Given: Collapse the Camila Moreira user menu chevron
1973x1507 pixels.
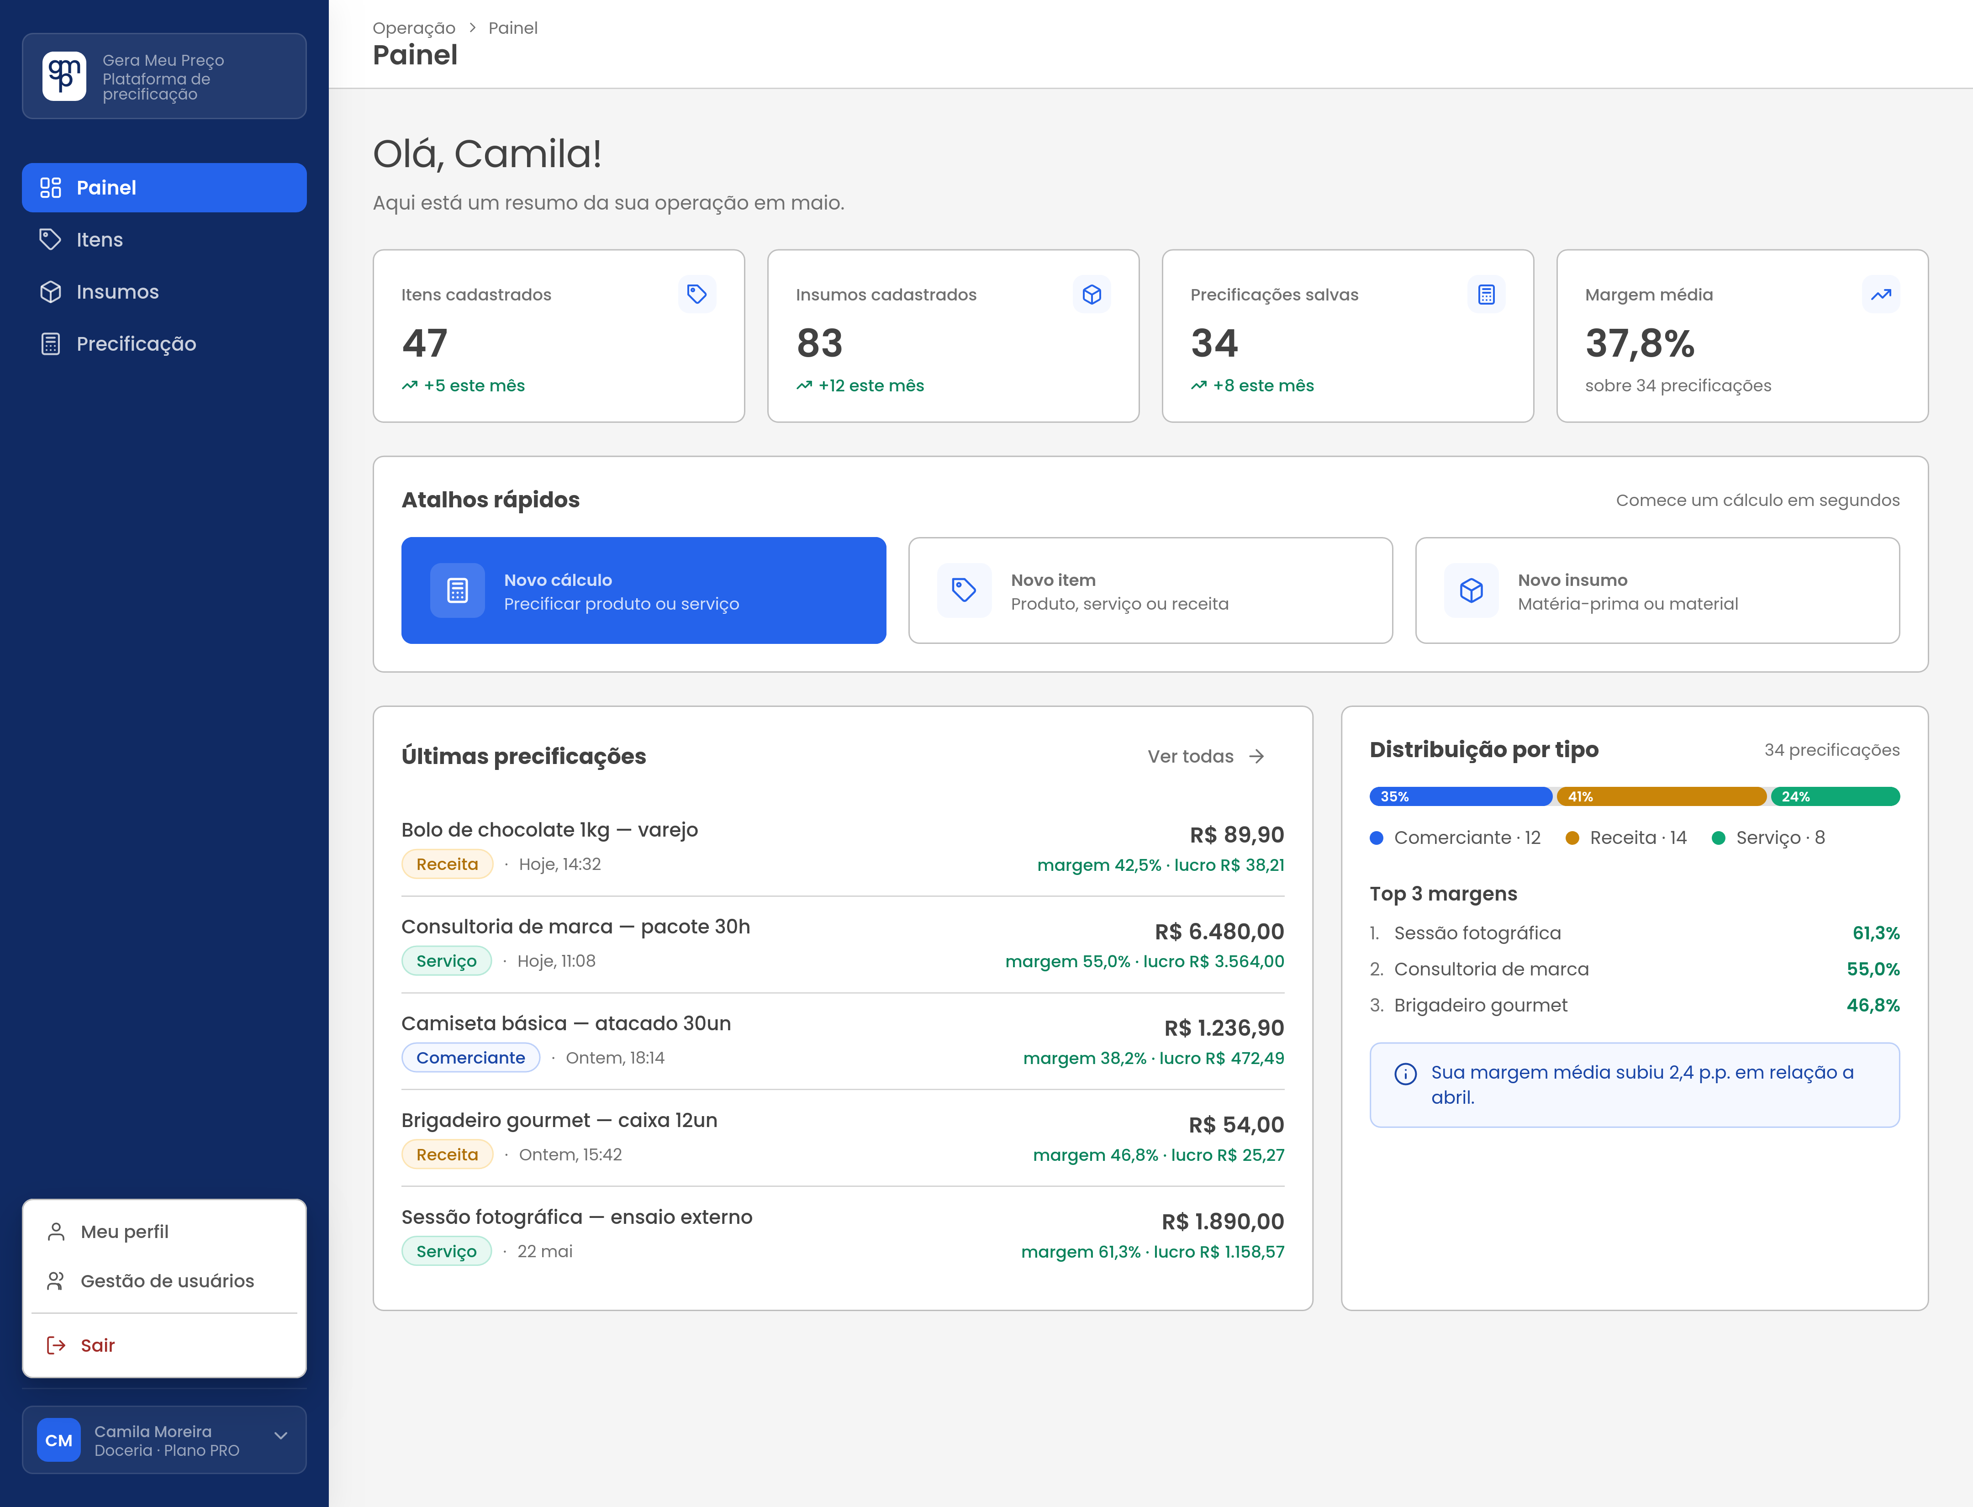Looking at the screenshot, I should 281,1435.
